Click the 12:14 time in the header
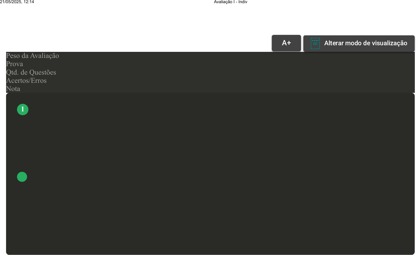This screenshot has height=255, width=418. click(29, 2)
